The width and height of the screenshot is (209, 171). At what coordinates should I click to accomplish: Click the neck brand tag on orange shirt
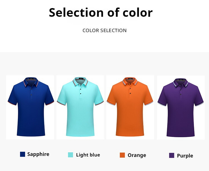click(x=130, y=79)
